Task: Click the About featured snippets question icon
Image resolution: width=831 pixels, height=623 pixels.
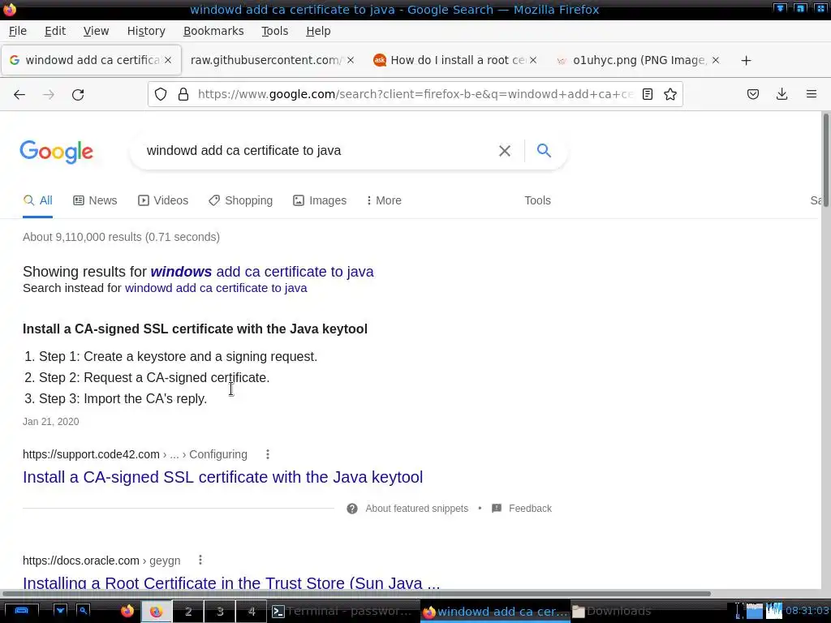Action: click(352, 509)
